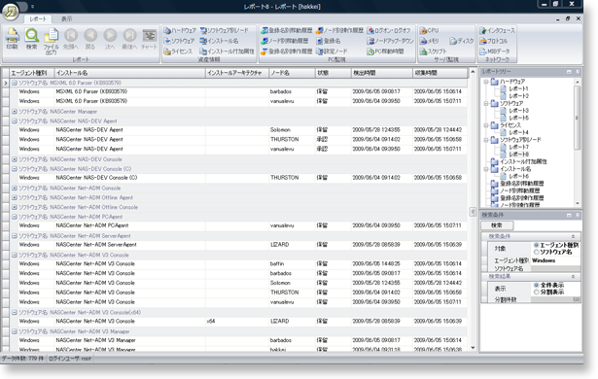Open the CPU monitoring report
This screenshot has width=598, height=379.
pos(430,30)
